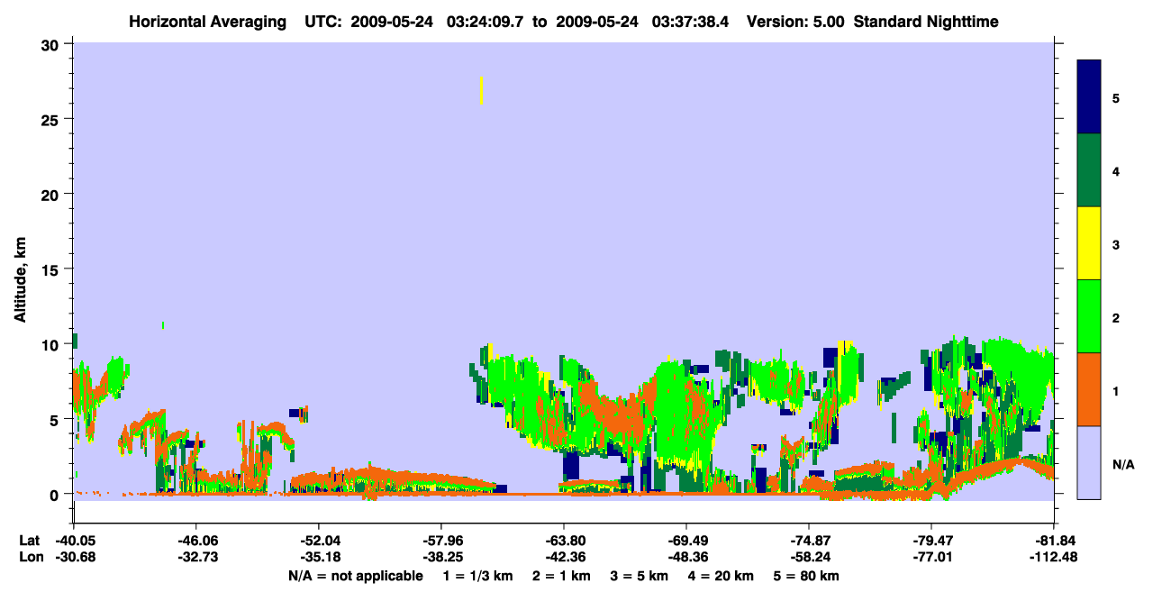Screen dimensions: 1171x601
Task: Click the bright green colorbar segment labeled 2
Action: [x=1089, y=316]
